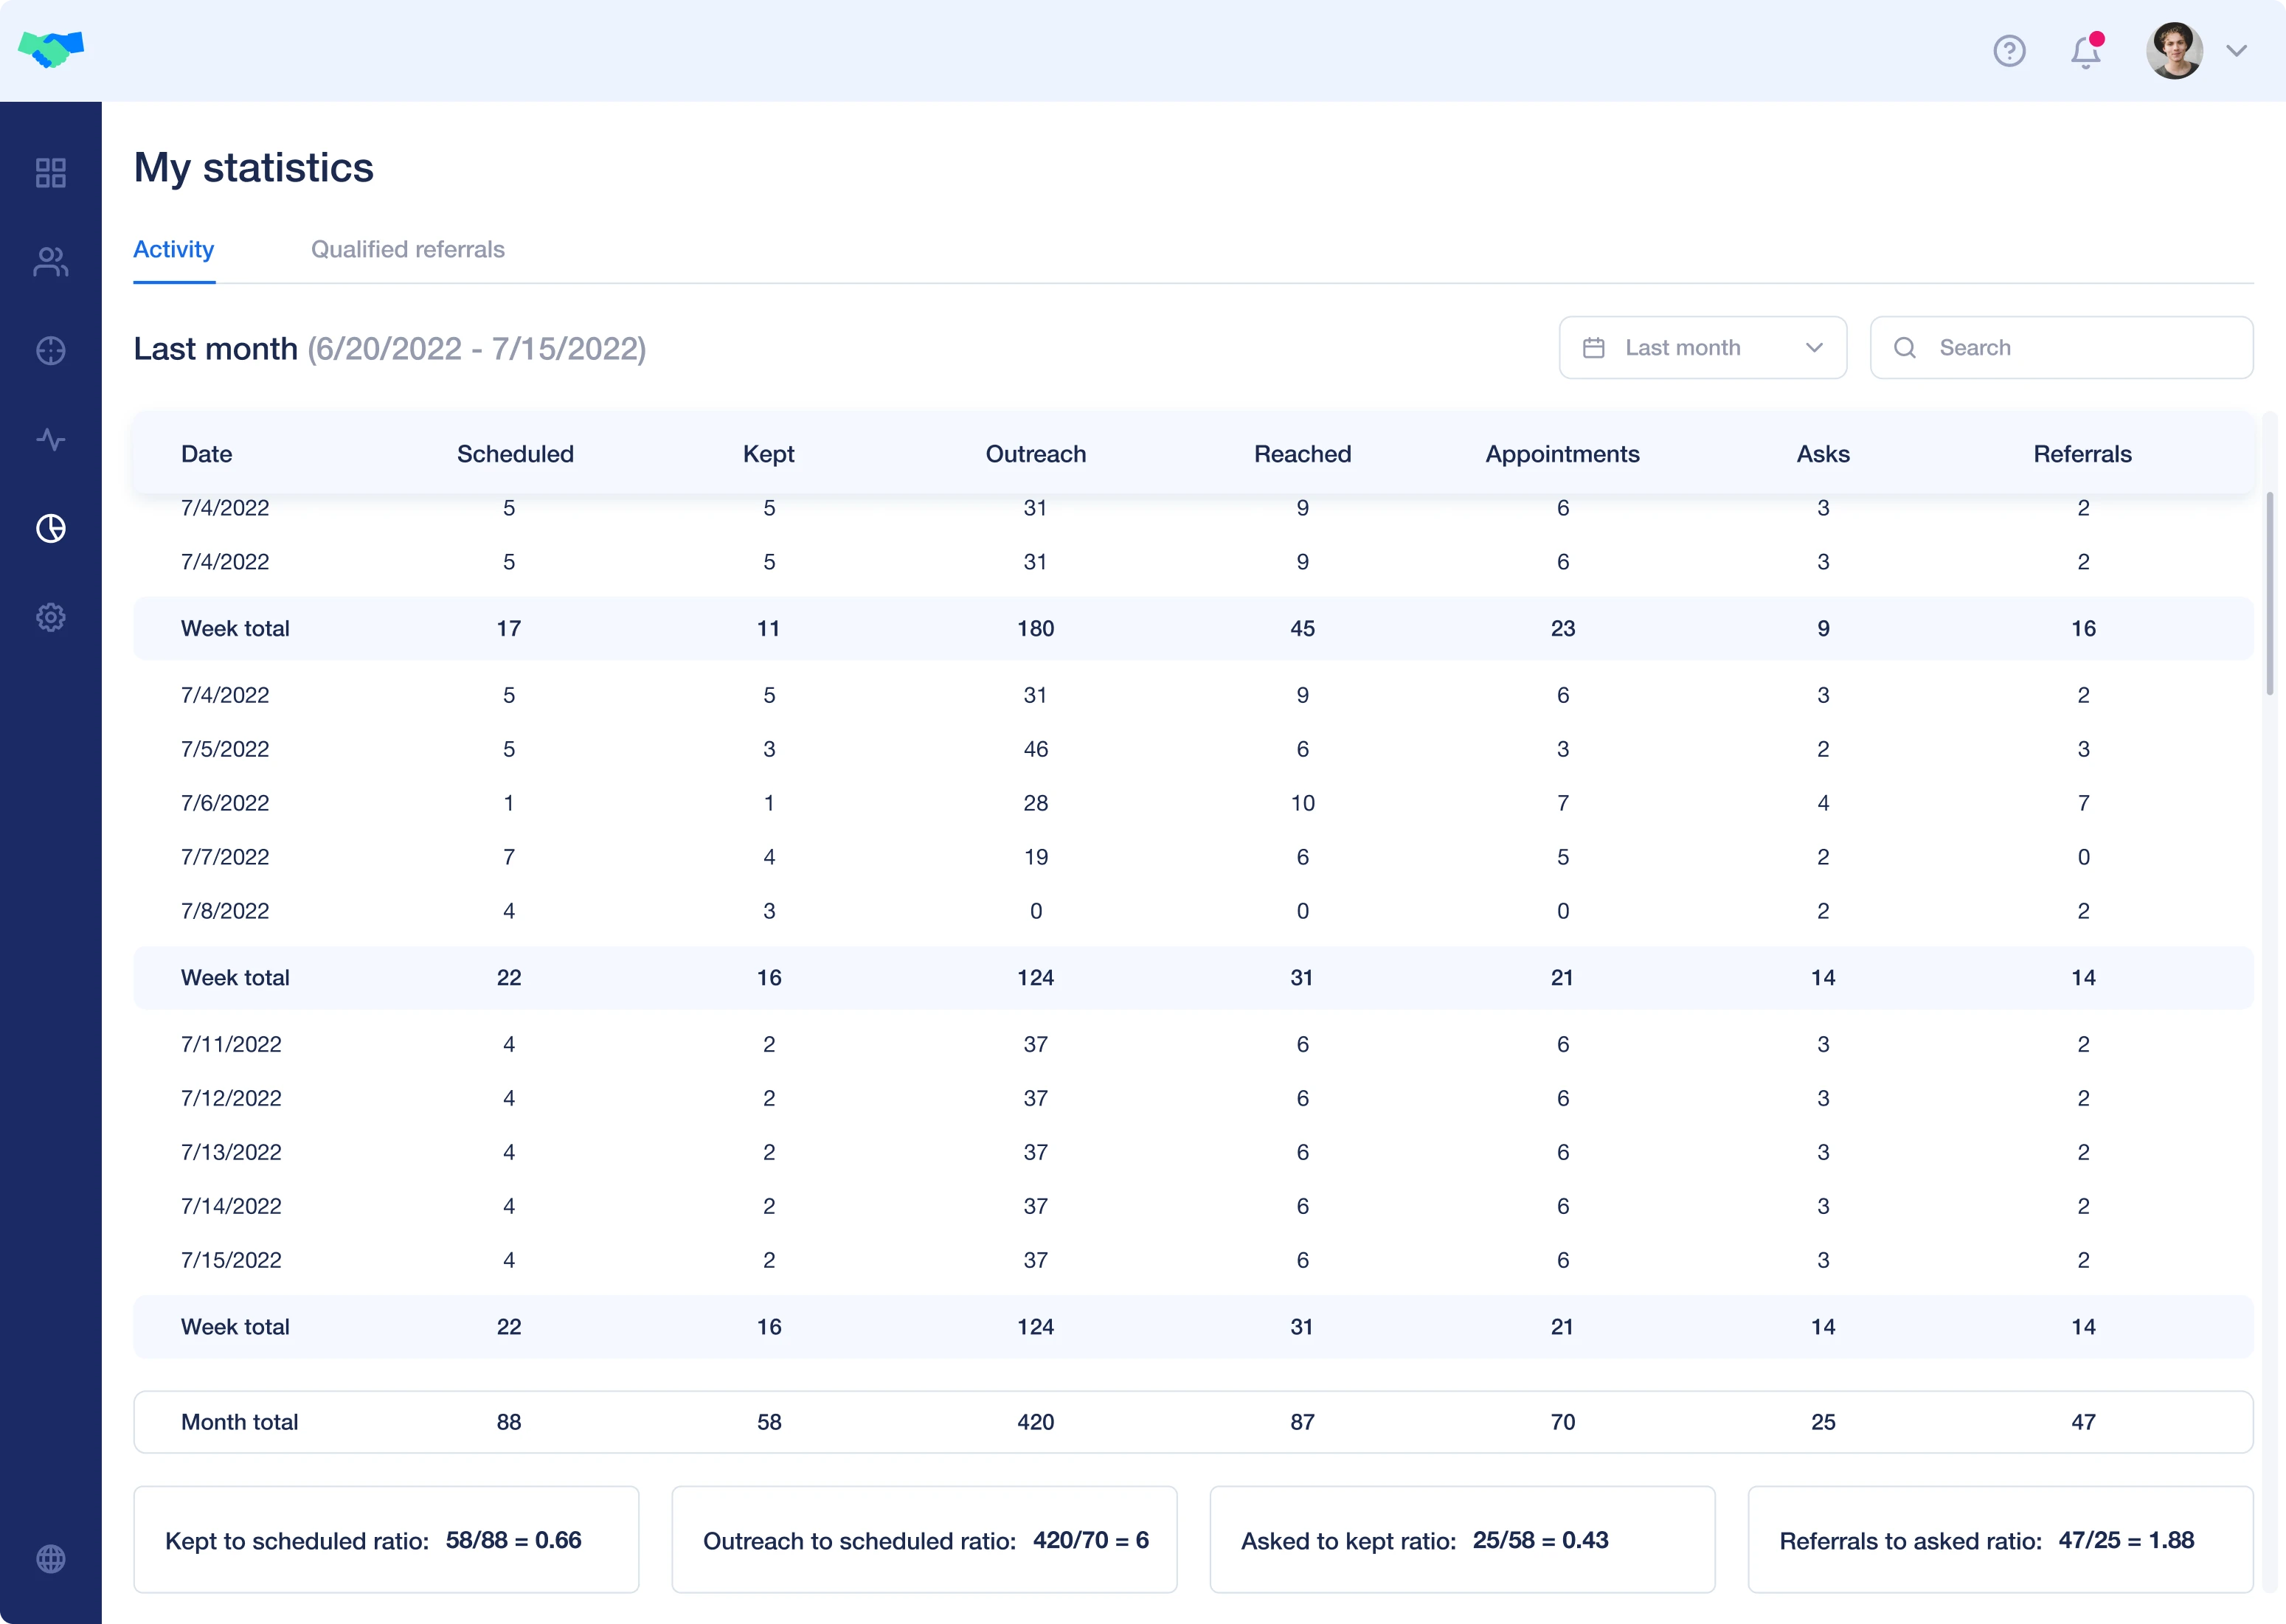Click the Appointments column header
Screen dimensions: 2286x1624
coord(1562,453)
